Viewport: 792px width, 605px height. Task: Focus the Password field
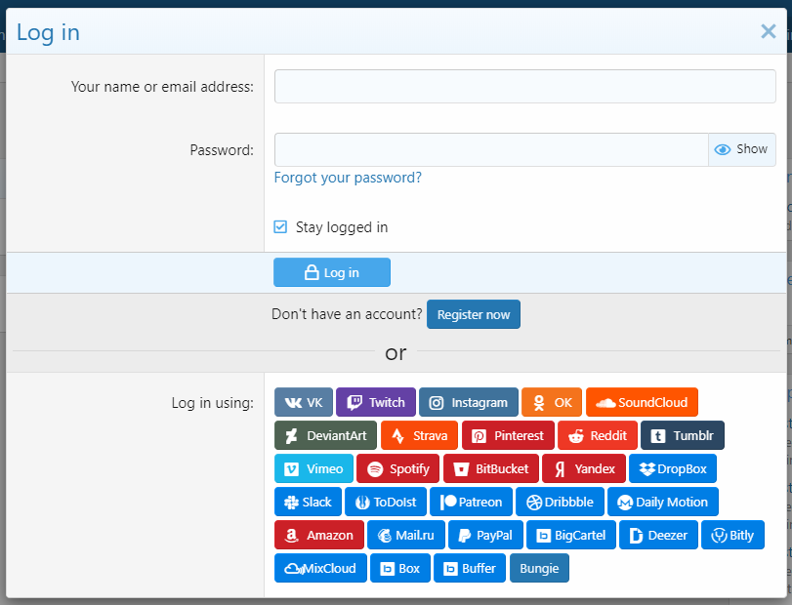click(491, 149)
